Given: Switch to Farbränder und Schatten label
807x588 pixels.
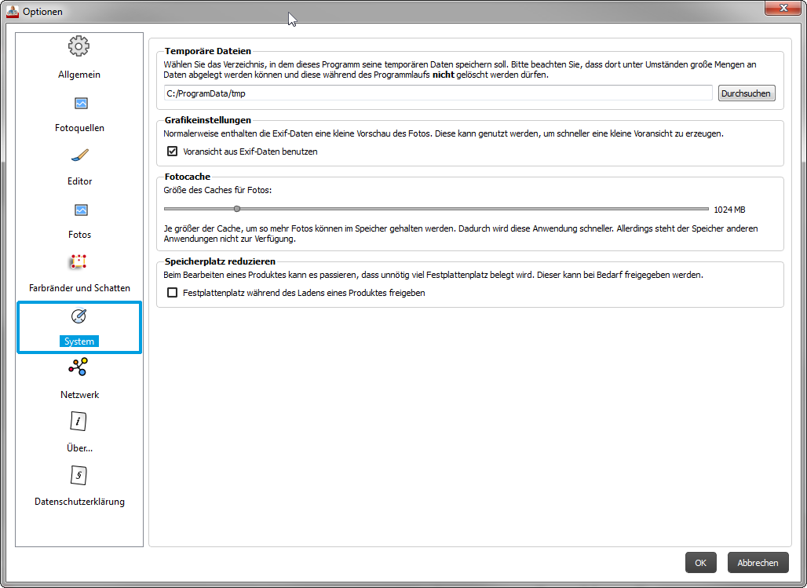Looking at the screenshot, I should point(79,288).
